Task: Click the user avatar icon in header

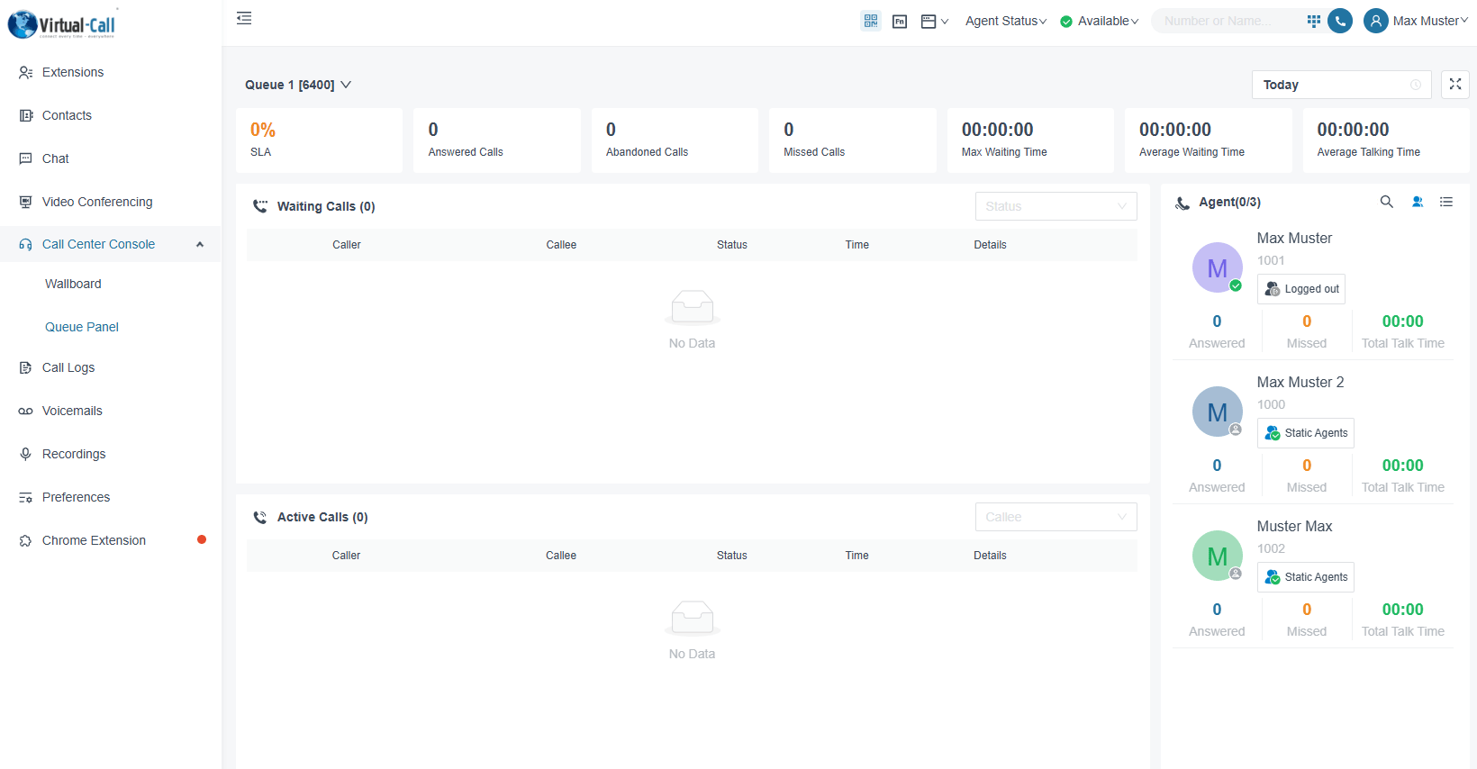Action: point(1375,21)
